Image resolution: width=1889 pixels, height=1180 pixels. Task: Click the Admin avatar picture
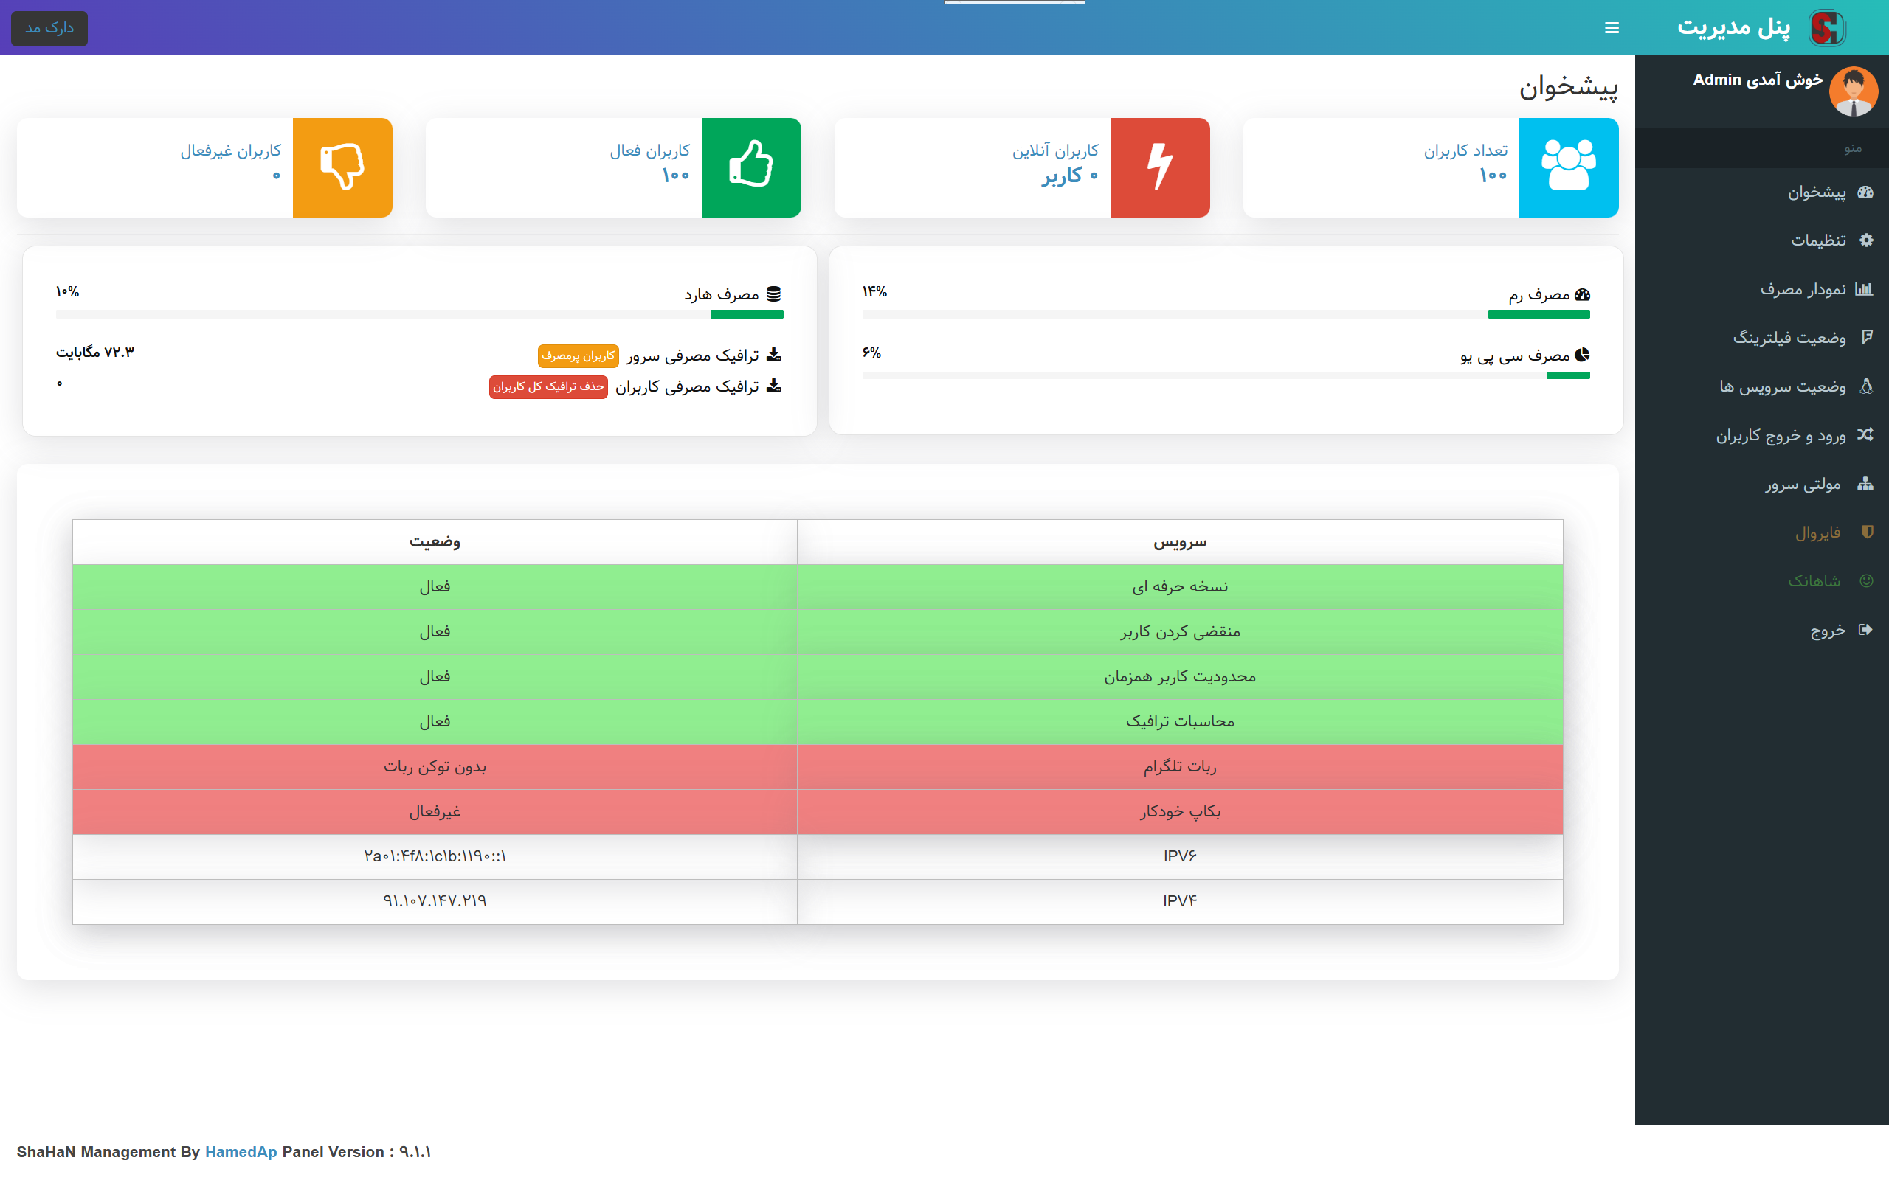[x=1853, y=91]
